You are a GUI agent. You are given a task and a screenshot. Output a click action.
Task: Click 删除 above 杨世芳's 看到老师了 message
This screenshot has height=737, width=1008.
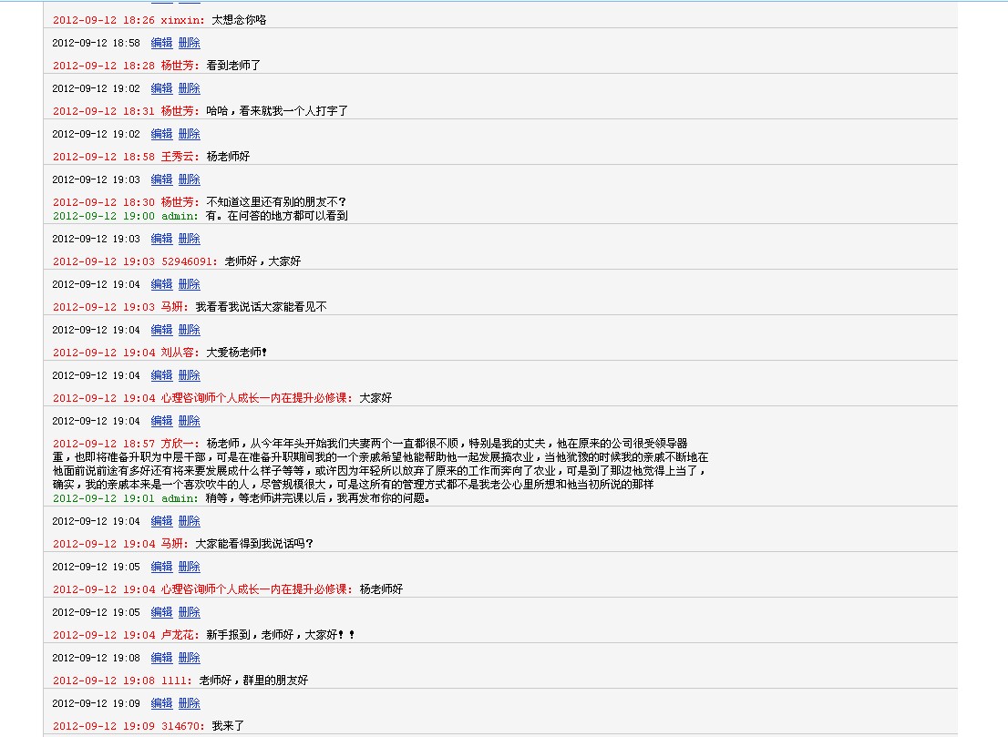[189, 43]
